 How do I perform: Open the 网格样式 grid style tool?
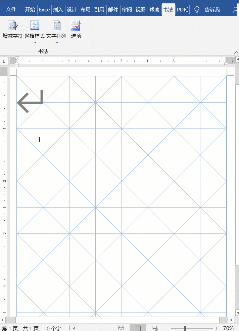tap(35, 29)
